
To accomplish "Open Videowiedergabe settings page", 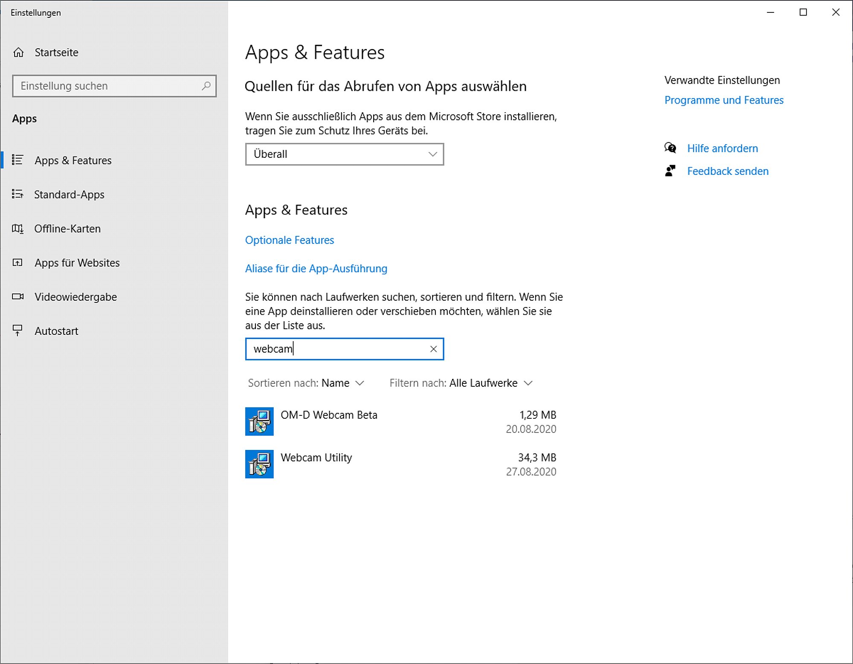I will tap(114, 296).
